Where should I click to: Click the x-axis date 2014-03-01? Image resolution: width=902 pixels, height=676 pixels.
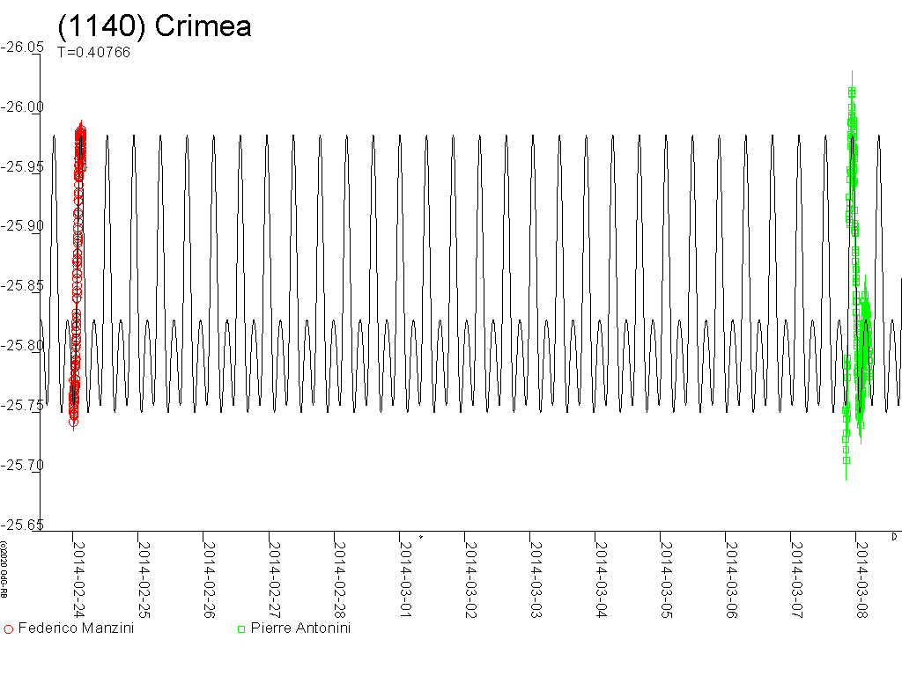[405, 579]
